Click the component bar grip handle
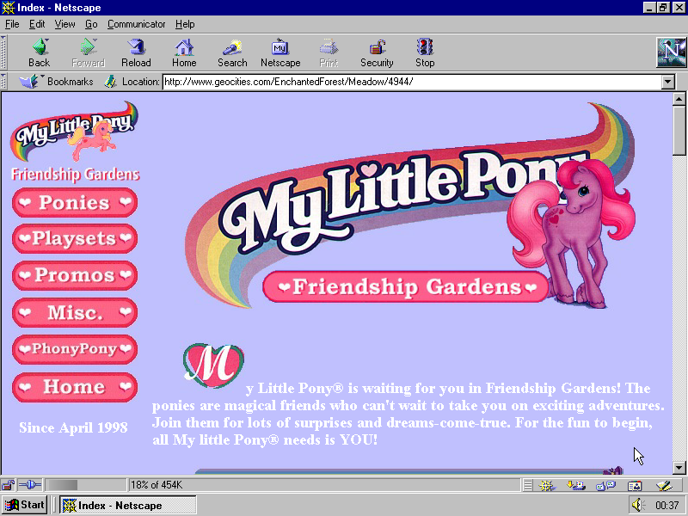Image resolution: width=688 pixels, height=516 pixels. point(528,485)
